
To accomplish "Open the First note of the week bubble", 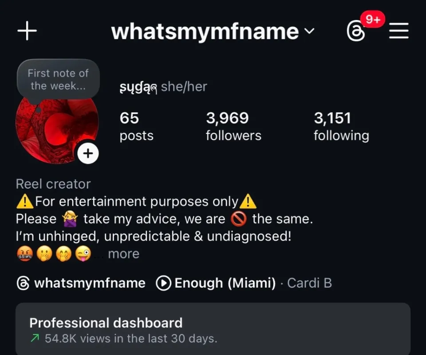I will [x=58, y=79].
